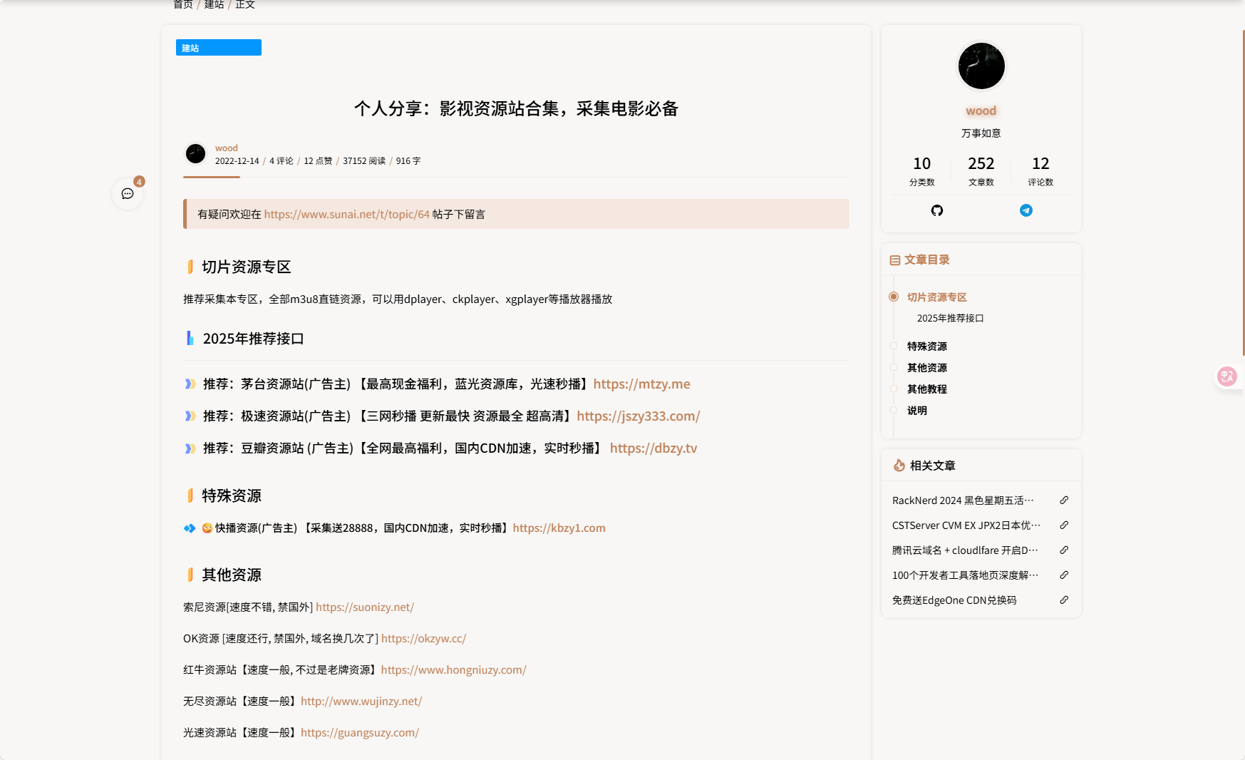This screenshot has width=1245, height=760.
Task: Go to 2025年推荐接口 outline sub-item
Action: tap(950, 319)
